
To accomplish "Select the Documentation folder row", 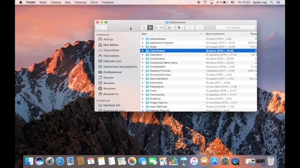I will pyautogui.click(x=198, y=79).
